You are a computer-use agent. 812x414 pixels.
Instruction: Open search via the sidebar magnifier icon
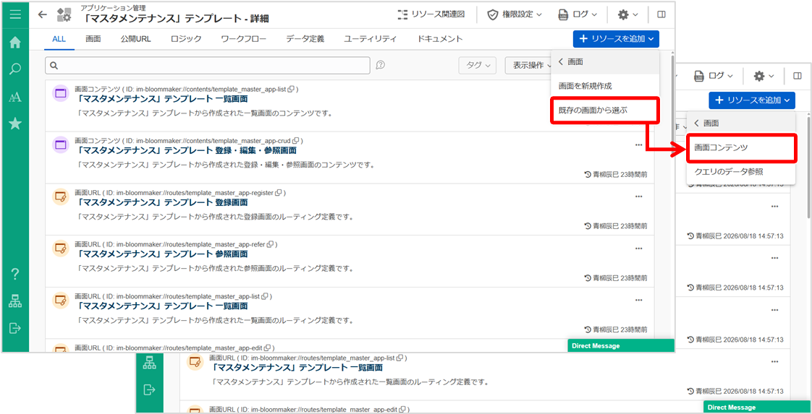[x=15, y=70]
